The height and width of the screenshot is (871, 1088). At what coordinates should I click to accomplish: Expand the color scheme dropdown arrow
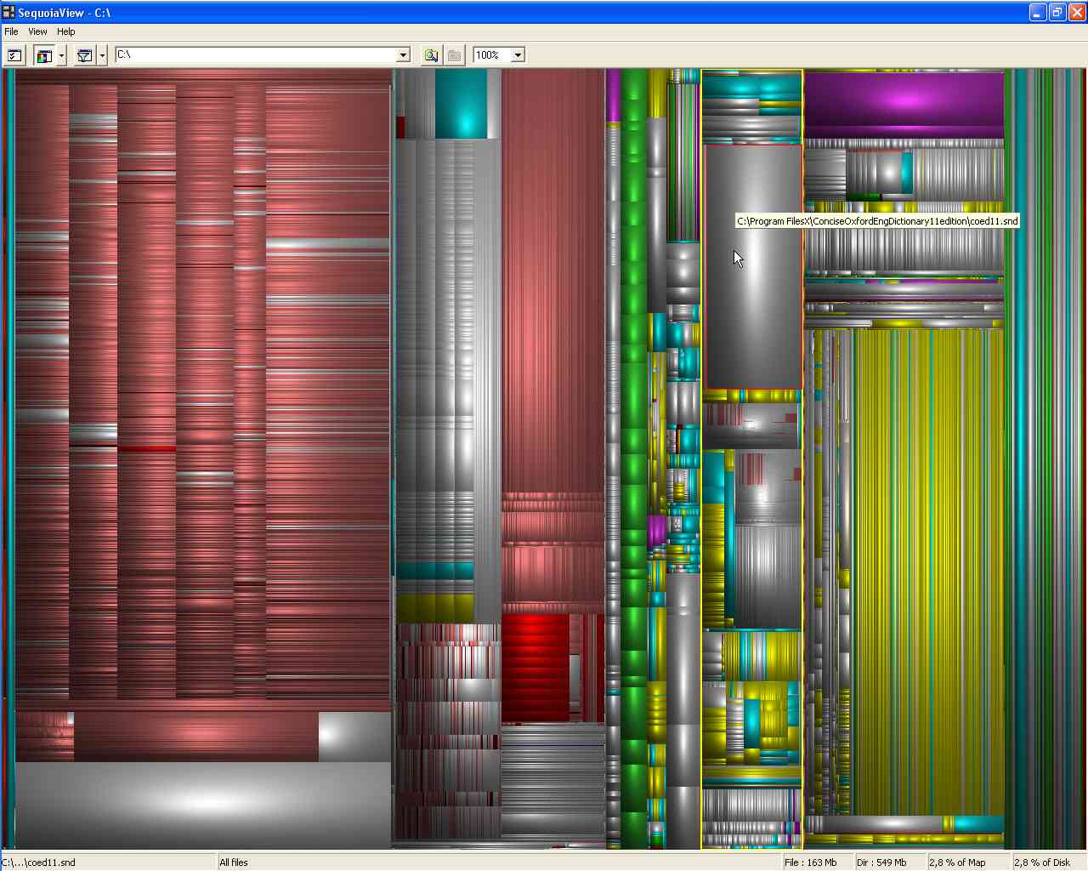pyautogui.click(x=61, y=55)
